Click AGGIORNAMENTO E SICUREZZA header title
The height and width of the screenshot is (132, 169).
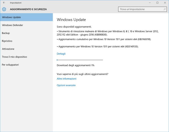[28, 9]
